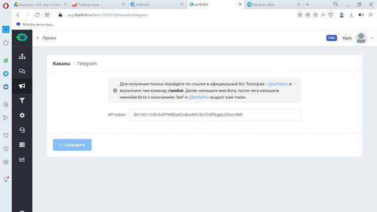This screenshot has width=377, height=212.
Task: Dismiss the info hint with the x
Action: click(295, 84)
